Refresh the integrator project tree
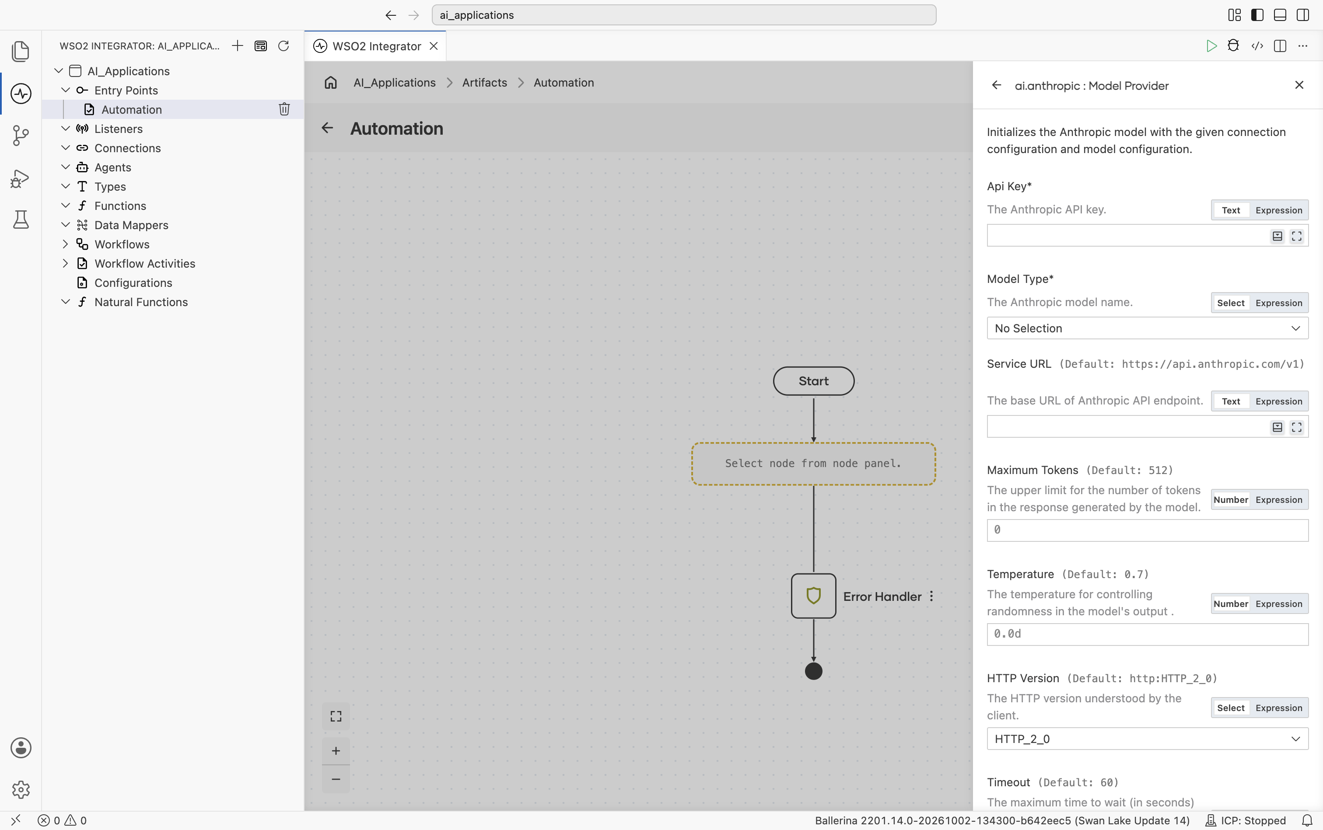This screenshot has height=830, width=1323. (283, 45)
